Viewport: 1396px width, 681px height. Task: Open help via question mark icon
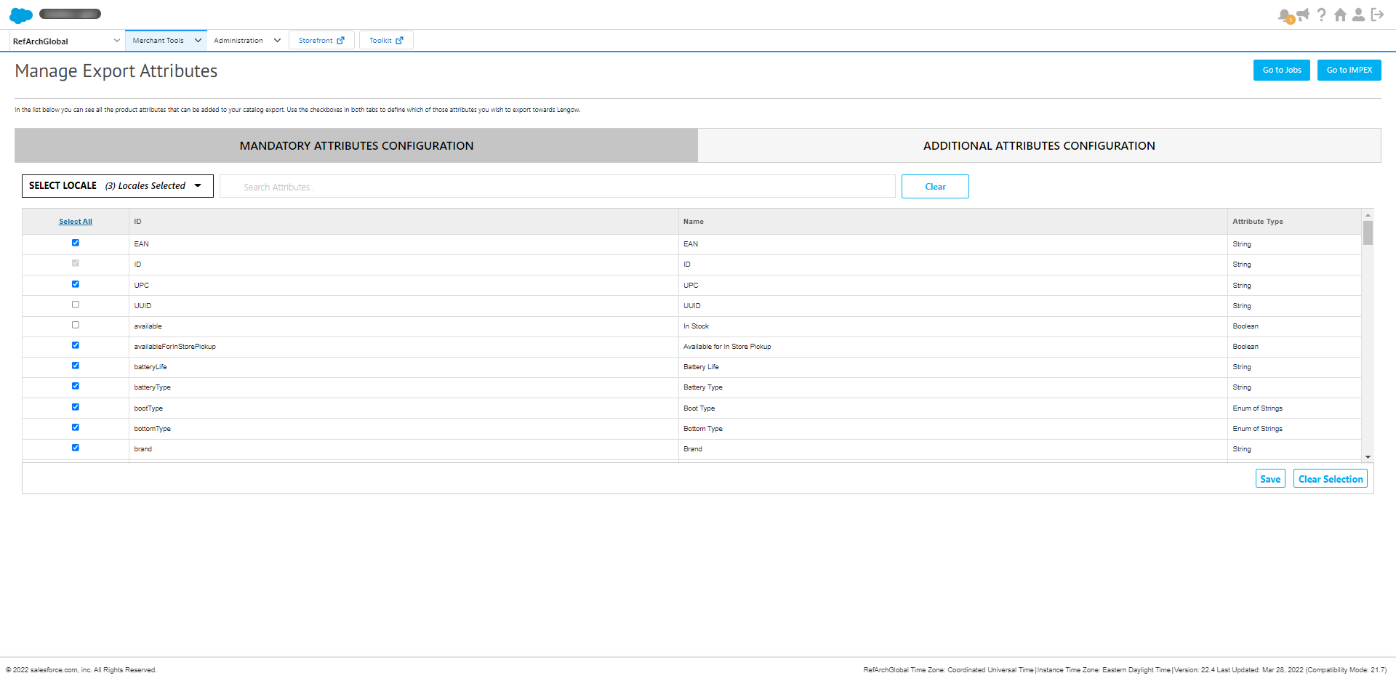point(1322,15)
